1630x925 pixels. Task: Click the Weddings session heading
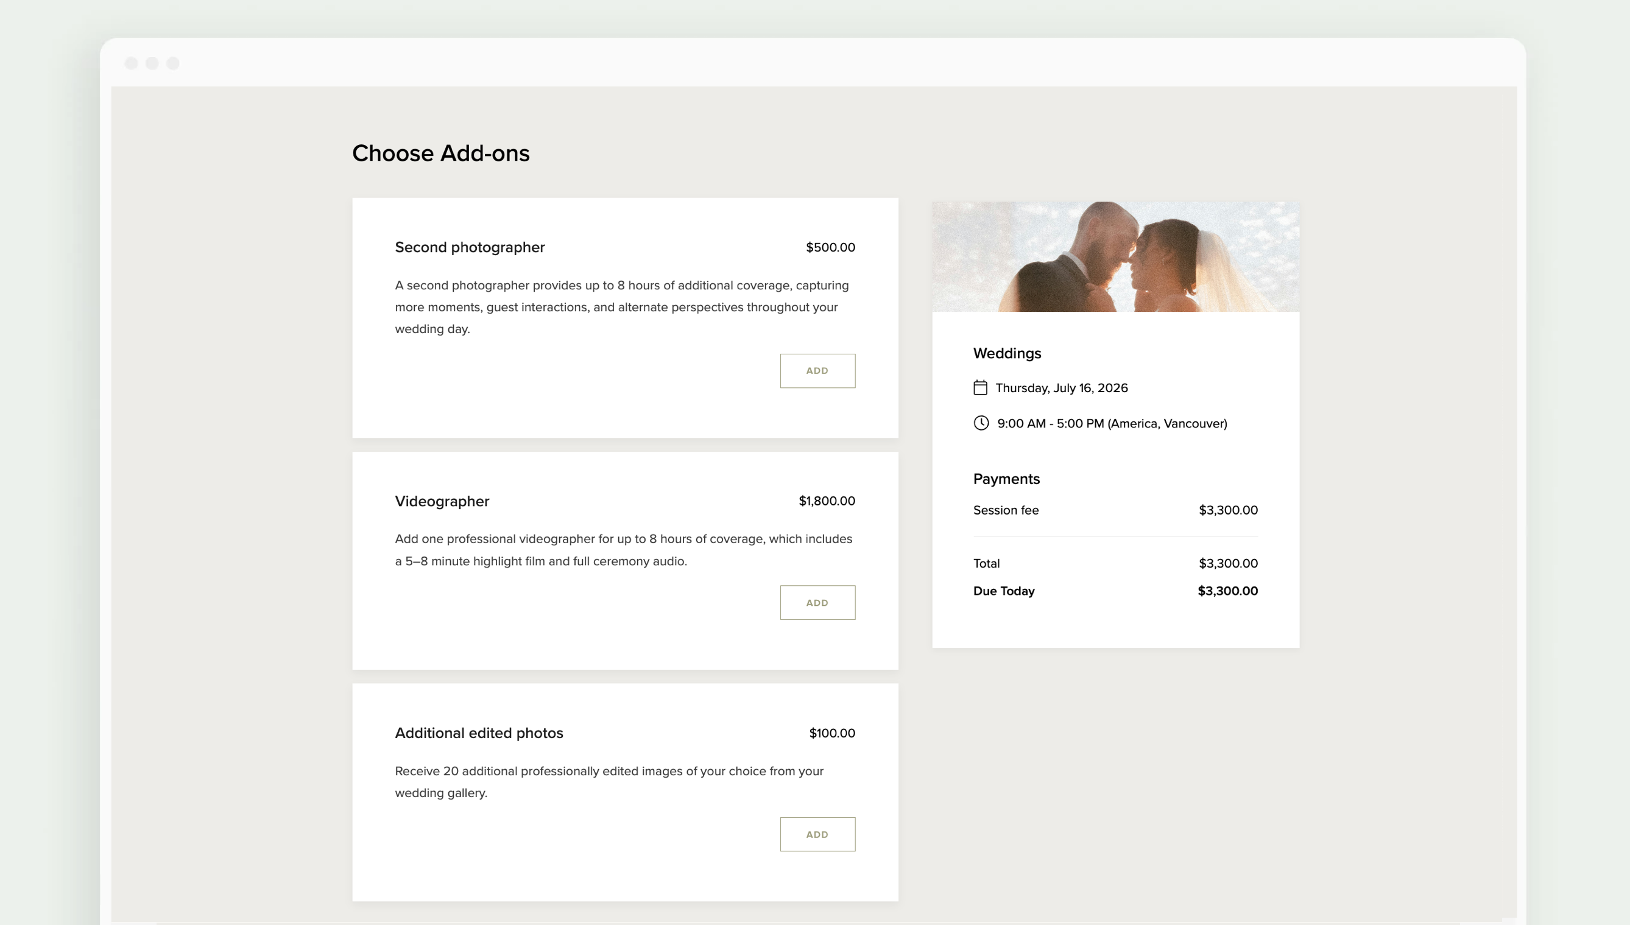pos(1007,353)
